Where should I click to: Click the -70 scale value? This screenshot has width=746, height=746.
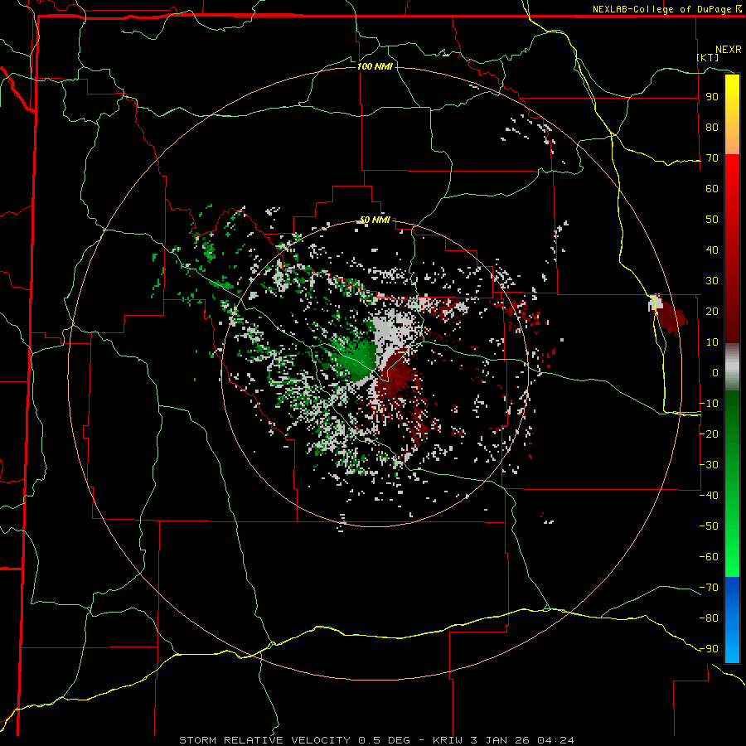[709, 588]
